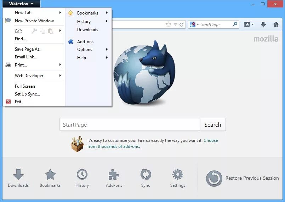This screenshot has height=202, width=285.
Task: Expand the History submenu arrow
Action: (x=107, y=21)
